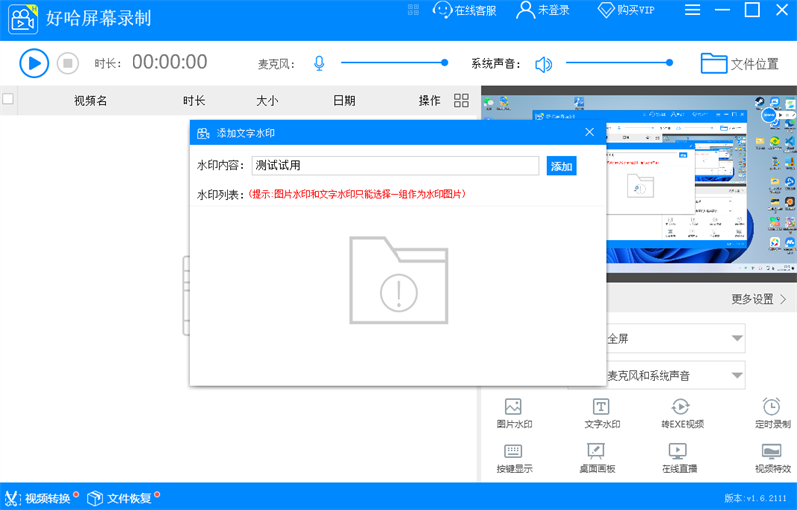797x510 pixels.
Task: Expand the 全屏 recording area dropdown
Action: pyautogui.click(x=737, y=338)
